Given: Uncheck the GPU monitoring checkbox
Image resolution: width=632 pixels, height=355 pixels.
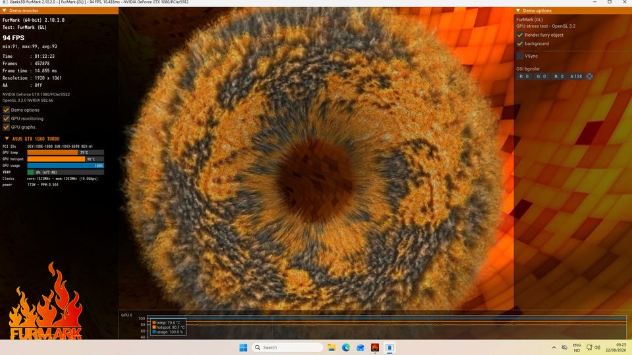Looking at the screenshot, I should point(6,118).
